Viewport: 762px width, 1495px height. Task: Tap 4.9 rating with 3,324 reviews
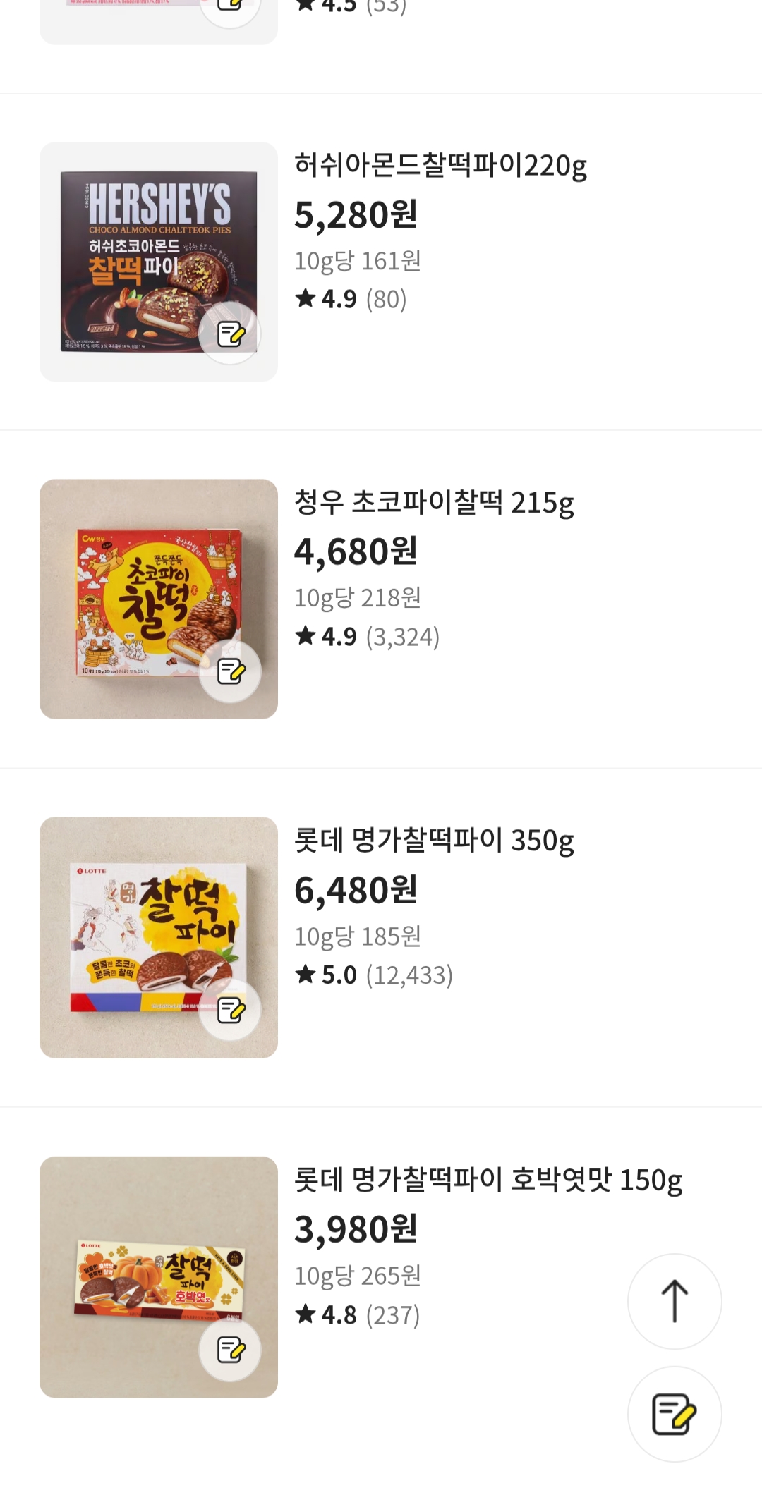coord(367,637)
